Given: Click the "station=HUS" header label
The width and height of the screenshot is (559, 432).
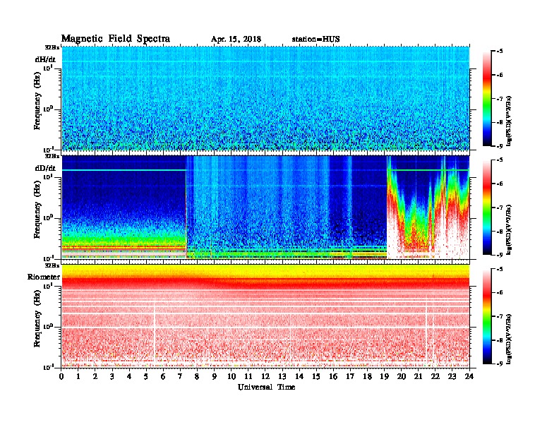Looking at the screenshot, I should (x=315, y=40).
